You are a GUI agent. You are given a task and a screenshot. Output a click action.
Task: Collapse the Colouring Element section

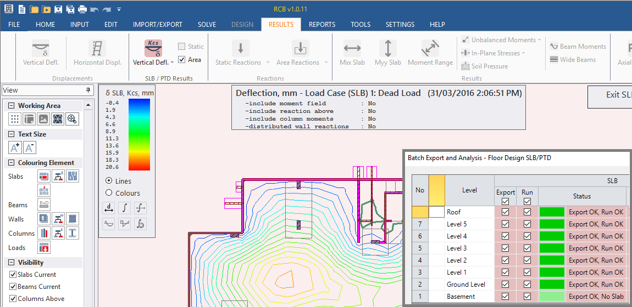tap(10, 163)
